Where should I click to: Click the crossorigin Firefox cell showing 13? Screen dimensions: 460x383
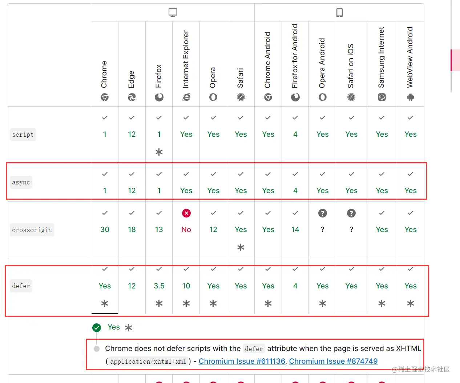(159, 230)
